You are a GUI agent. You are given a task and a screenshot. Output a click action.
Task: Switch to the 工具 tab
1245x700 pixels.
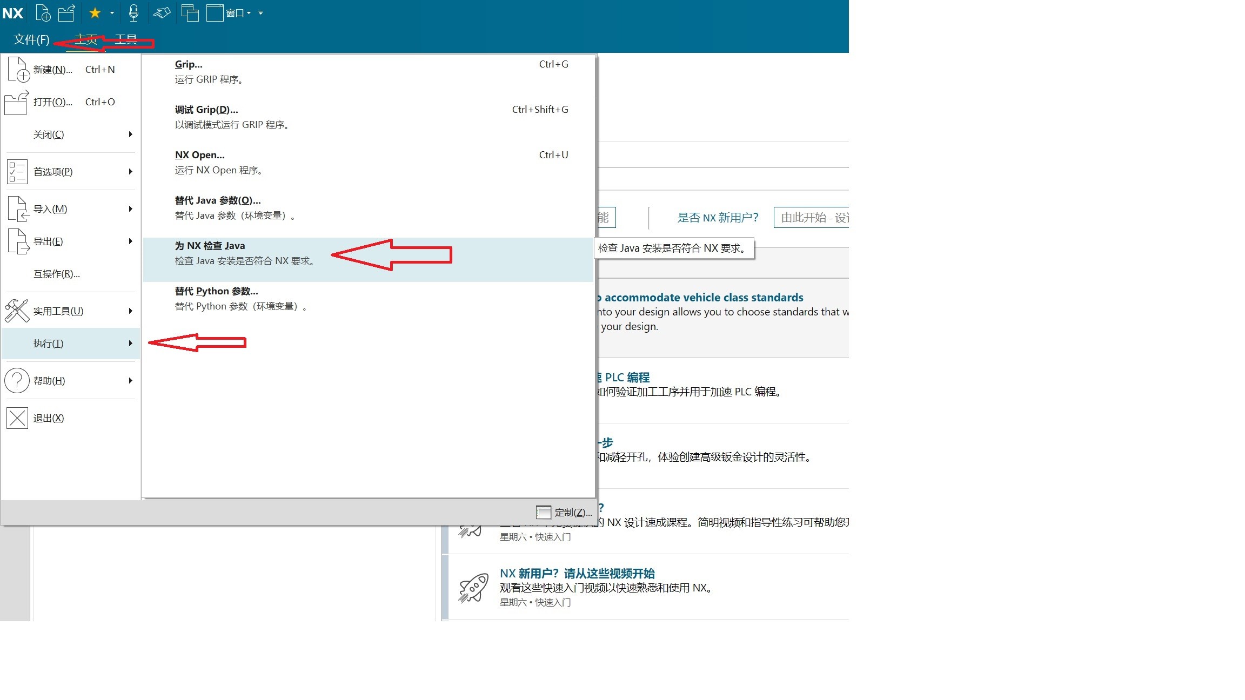coord(126,39)
